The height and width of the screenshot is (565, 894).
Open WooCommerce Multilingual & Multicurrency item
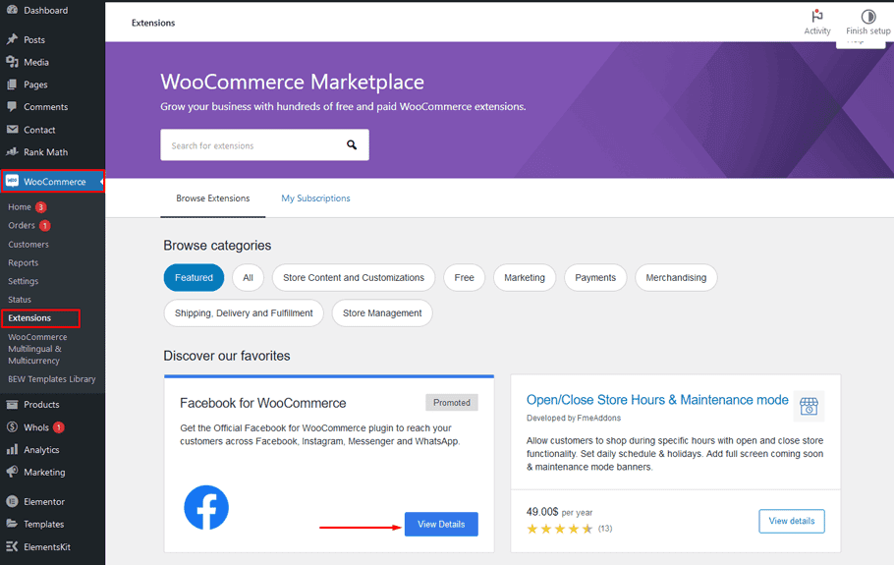point(37,349)
